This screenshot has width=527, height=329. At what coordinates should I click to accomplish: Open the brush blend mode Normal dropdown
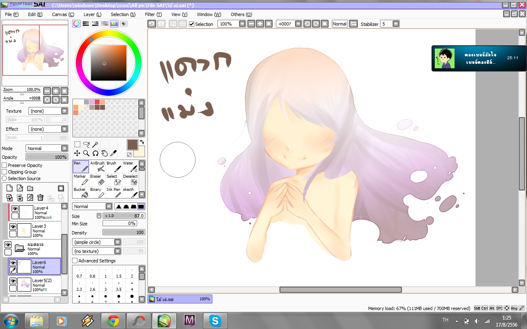pos(92,206)
